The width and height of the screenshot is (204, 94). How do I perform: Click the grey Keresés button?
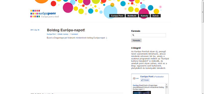tap(136, 40)
